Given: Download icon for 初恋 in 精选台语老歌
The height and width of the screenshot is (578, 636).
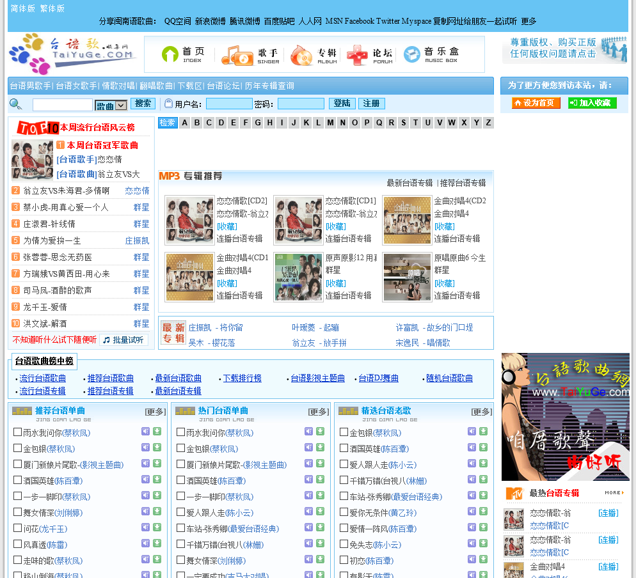Looking at the screenshot, I should 484,559.
